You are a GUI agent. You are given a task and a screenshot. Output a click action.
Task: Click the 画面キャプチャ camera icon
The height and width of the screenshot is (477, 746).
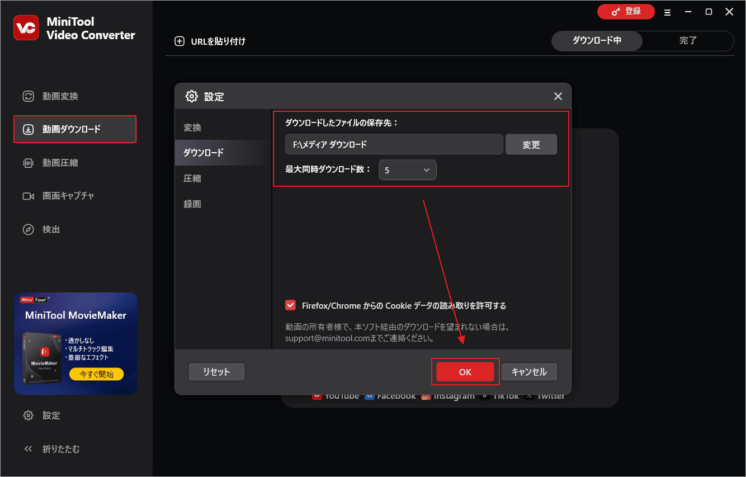pyautogui.click(x=28, y=196)
